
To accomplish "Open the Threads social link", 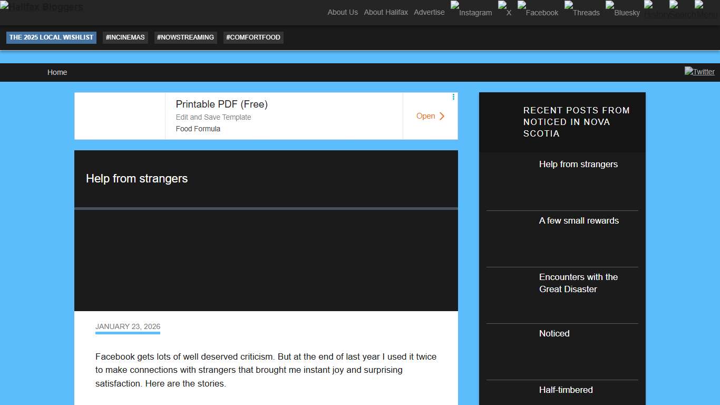I will (x=582, y=9).
